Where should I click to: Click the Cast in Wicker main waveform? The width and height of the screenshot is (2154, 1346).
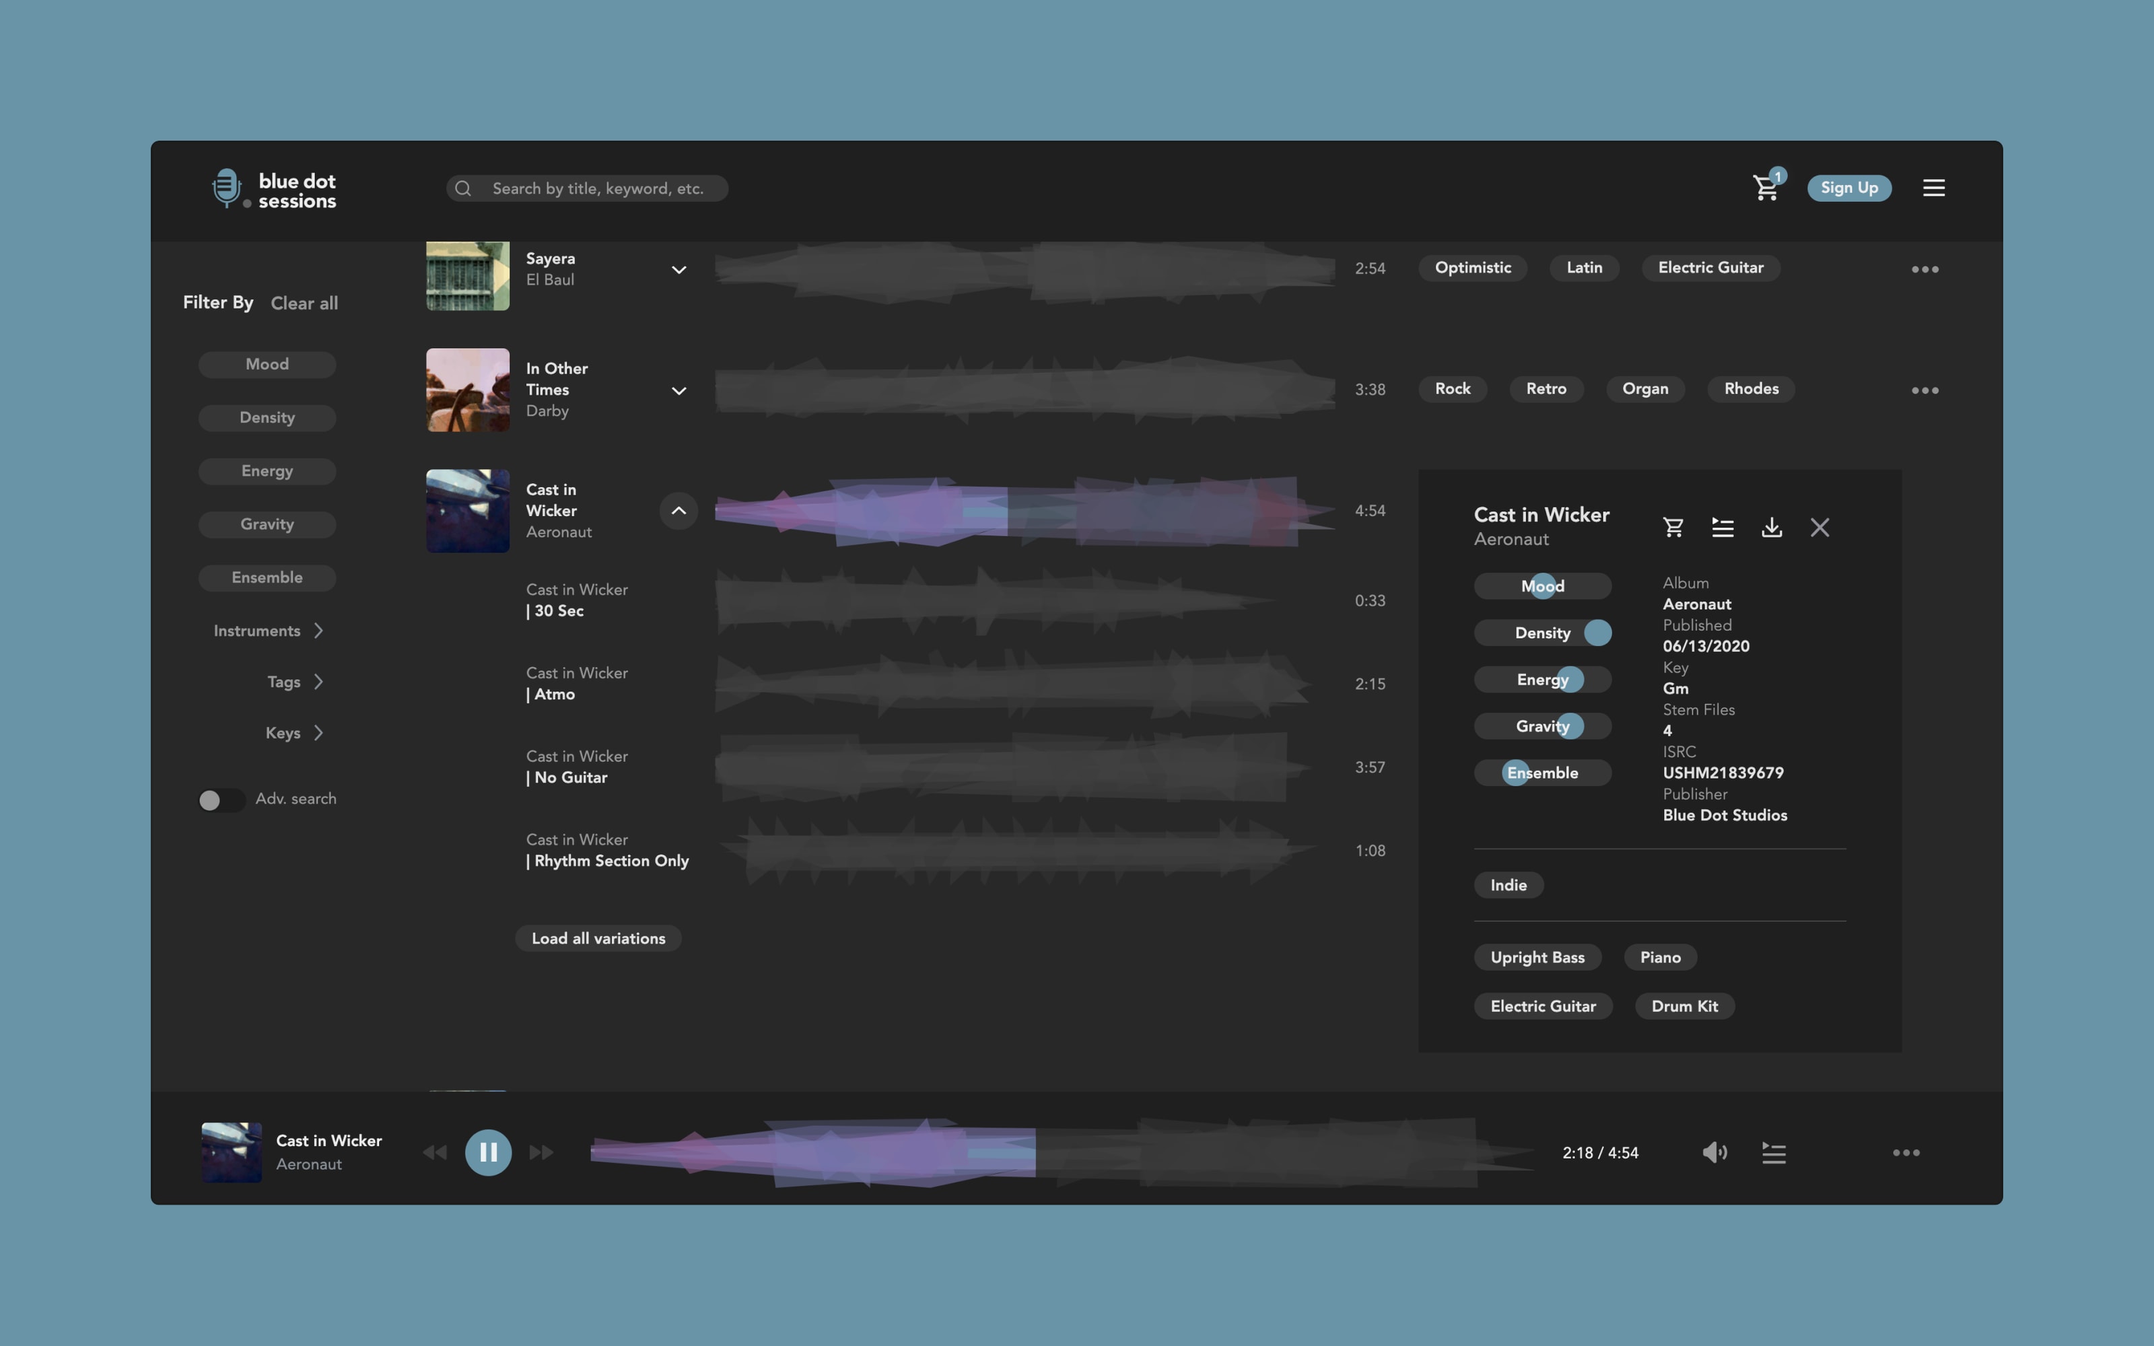(1024, 511)
